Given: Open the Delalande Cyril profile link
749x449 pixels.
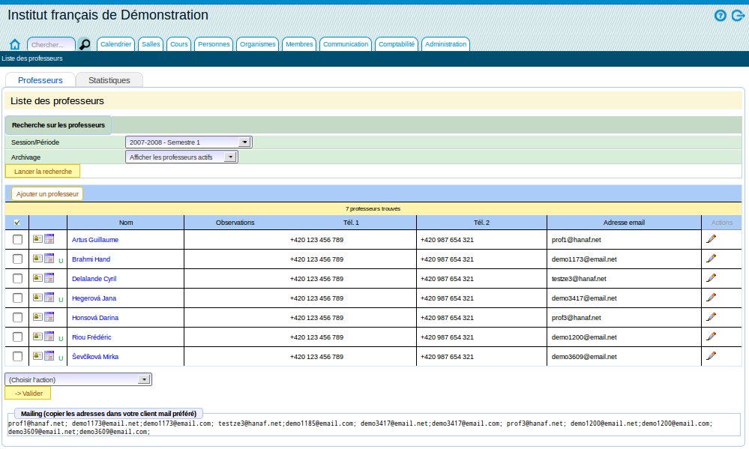Looking at the screenshot, I should click(x=94, y=279).
